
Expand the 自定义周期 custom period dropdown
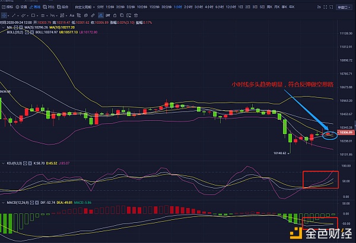85,7
